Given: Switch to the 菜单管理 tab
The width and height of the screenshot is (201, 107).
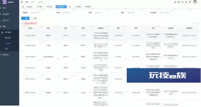Looking at the screenshot, I should coord(88,7).
